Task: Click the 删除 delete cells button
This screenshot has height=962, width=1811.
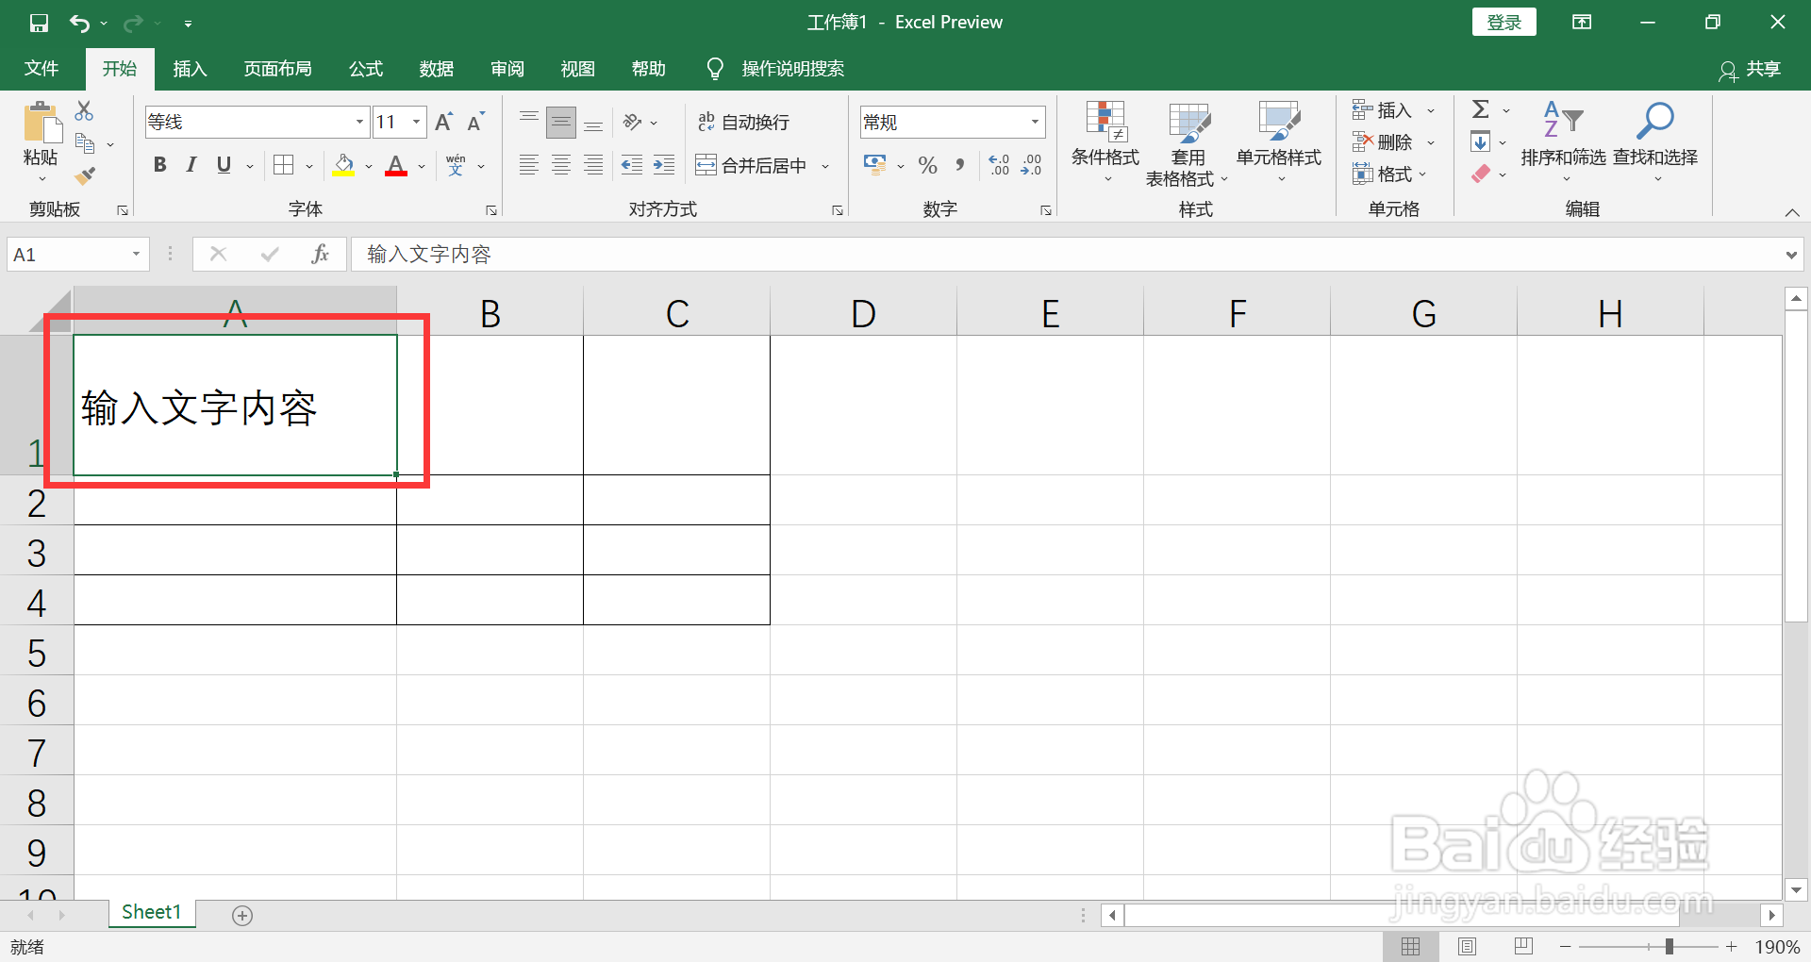Action: coord(1383,142)
